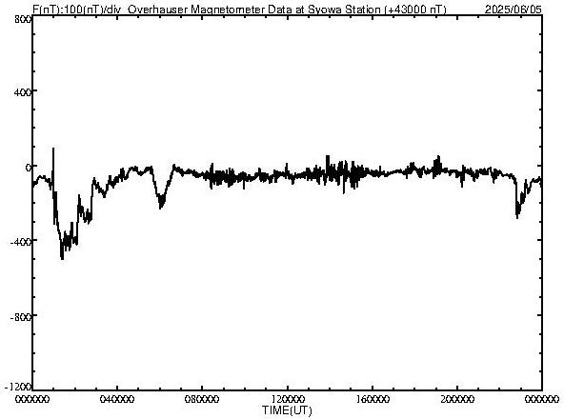564x419 pixels.
Task: Click the 200000 time tick label
Action: click(x=457, y=399)
